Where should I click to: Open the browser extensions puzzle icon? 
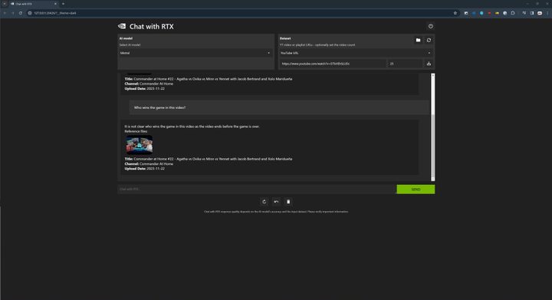click(513, 13)
